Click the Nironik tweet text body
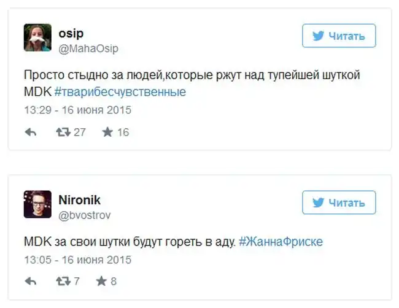The width and height of the screenshot is (399, 308). pos(129,242)
